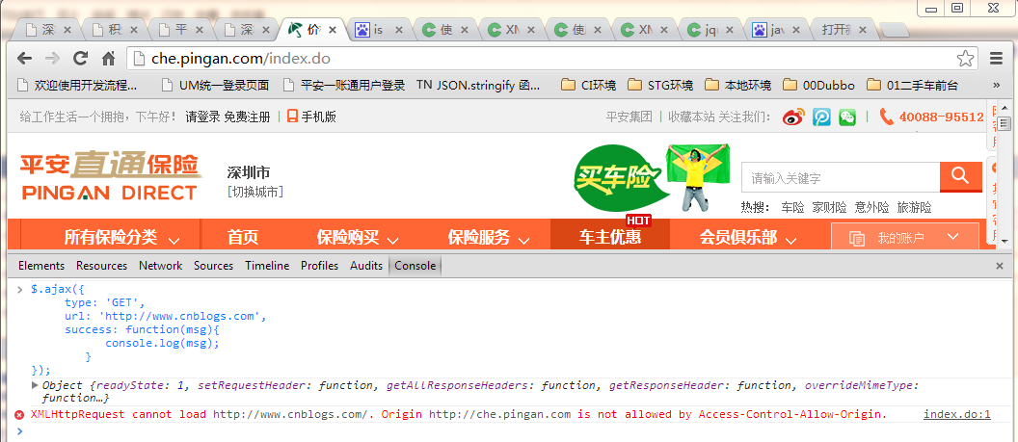Click the phone hotline icon
This screenshot has width=1018, height=442.
pyautogui.click(x=886, y=117)
